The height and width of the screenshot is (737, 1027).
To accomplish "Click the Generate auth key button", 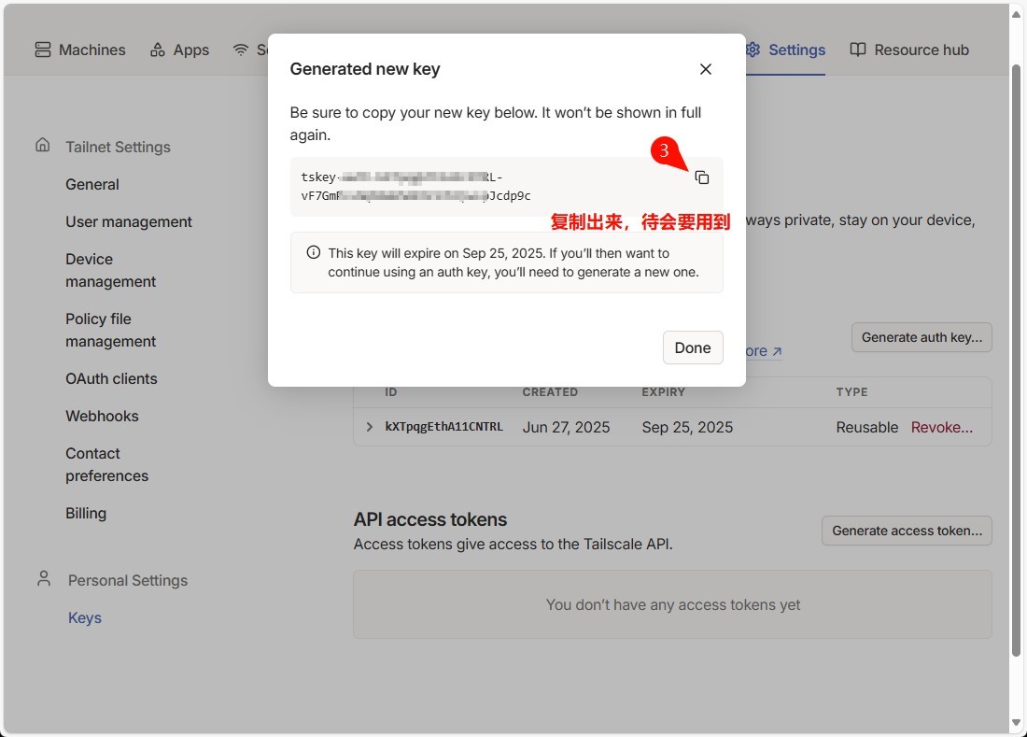I will click(x=921, y=337).
